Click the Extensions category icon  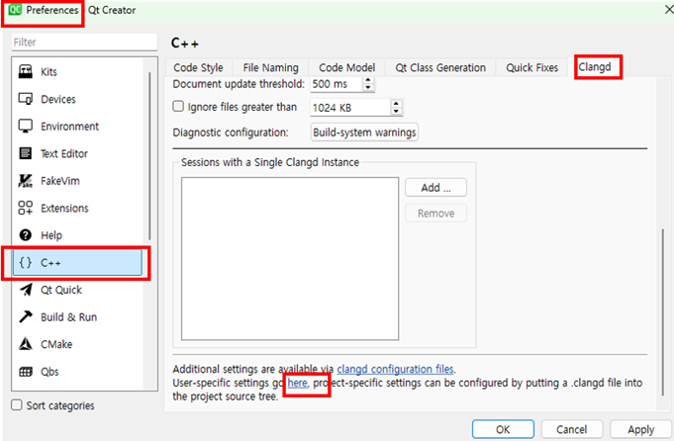click(x=26, y=208)
